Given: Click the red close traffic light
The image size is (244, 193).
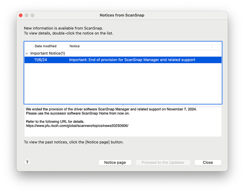Looking at the screenshot, I should 21,15.
